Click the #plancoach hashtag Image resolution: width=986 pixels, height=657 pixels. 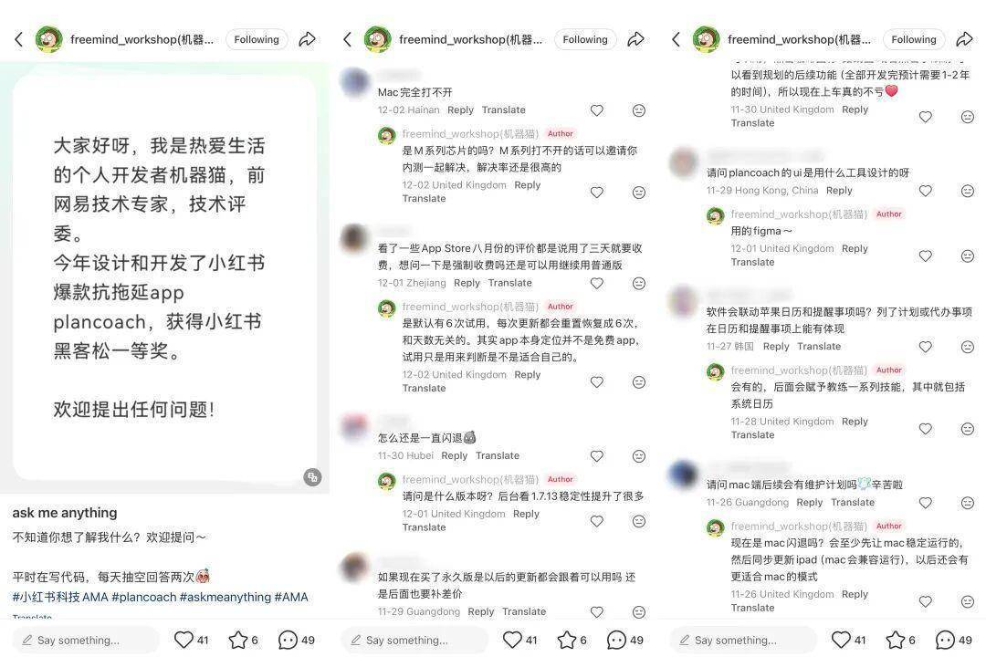(144, 597)
